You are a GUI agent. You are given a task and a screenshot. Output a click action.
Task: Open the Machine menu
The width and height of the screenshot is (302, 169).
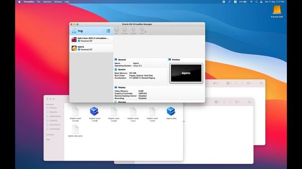[x=47, y=2]
